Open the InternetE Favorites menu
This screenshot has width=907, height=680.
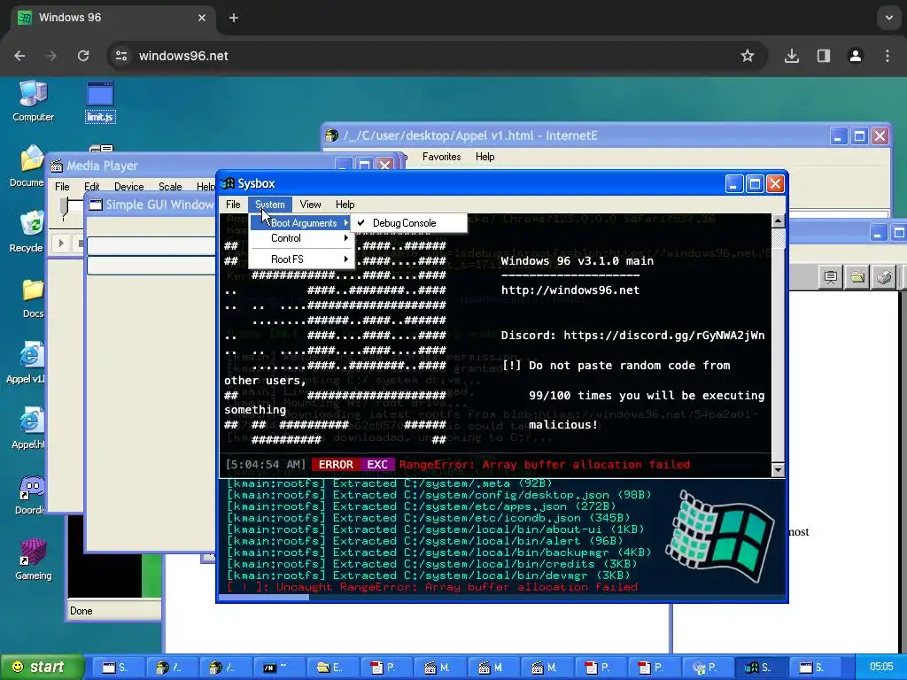(441, 157)
